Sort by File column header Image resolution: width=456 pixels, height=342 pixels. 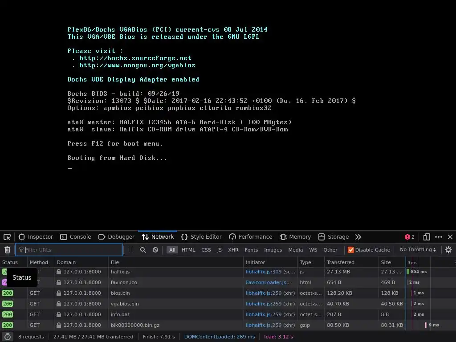click(x=175, y=262)
